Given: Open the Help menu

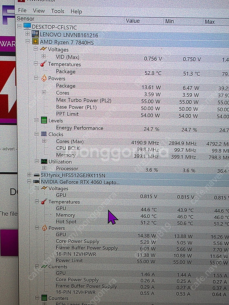Looking at the screenshot, I should [x=76, y=12].
